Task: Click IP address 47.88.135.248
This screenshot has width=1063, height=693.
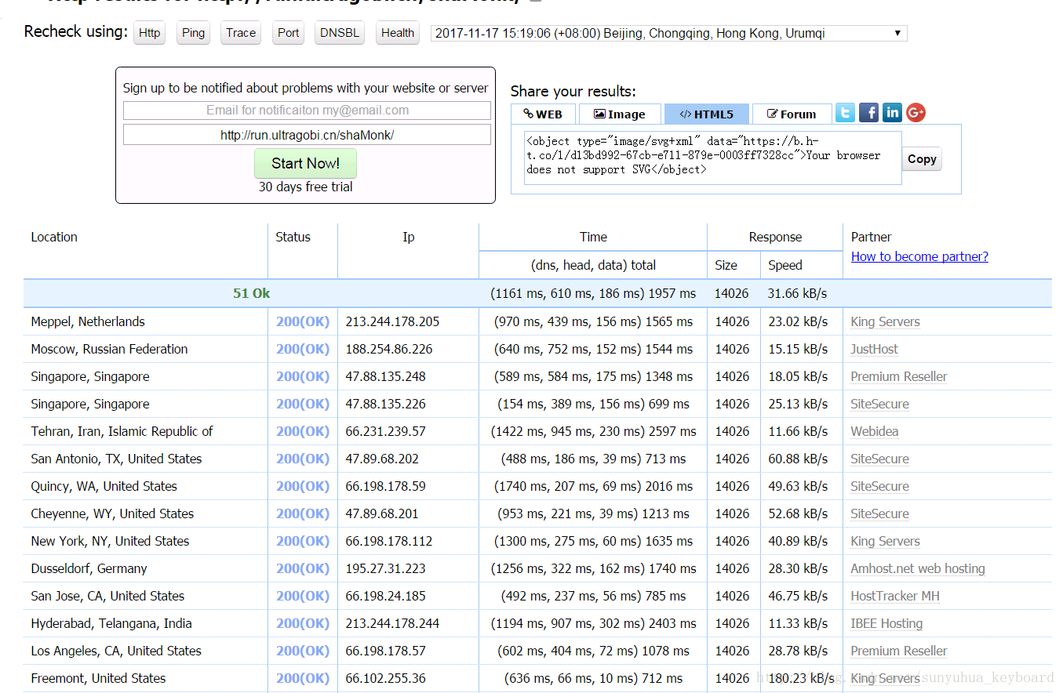Action: coord(385,376)
